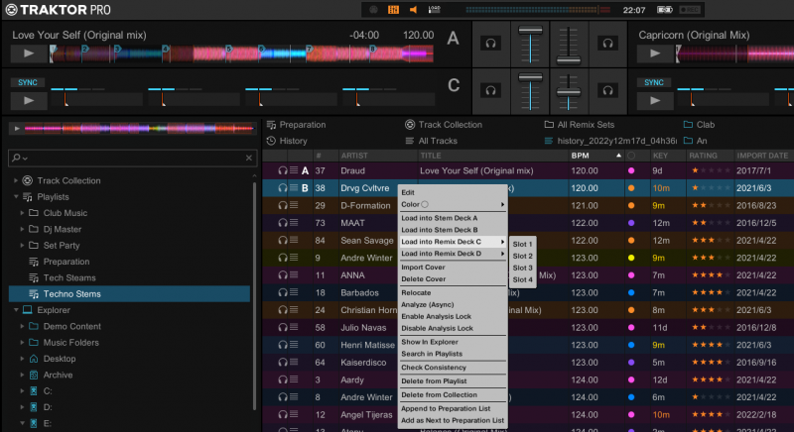The width and height of the screenshot is (794, 432).
Task: Open the History favorite shortcut
Action: 287,141
